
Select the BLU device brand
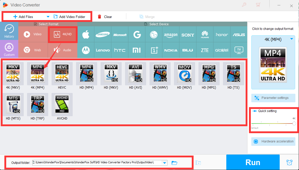point(188,50)
